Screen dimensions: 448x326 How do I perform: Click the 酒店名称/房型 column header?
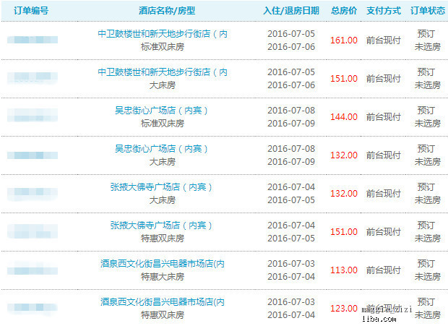point(167,11)
